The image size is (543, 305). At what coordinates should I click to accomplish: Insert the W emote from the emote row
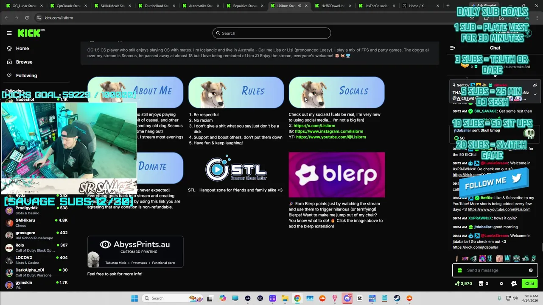[507, 258]
